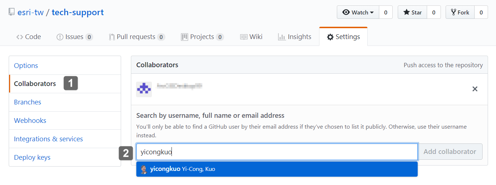Open the Watch dropdown menu

coord(358,12)
